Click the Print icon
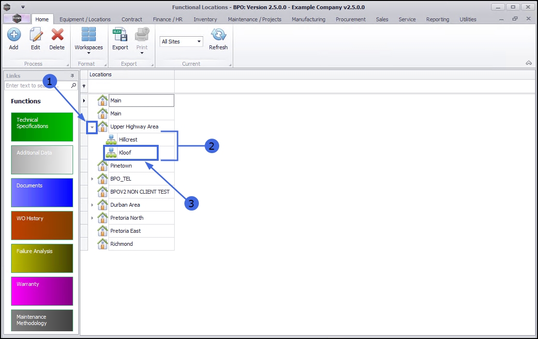 (142, 35)
